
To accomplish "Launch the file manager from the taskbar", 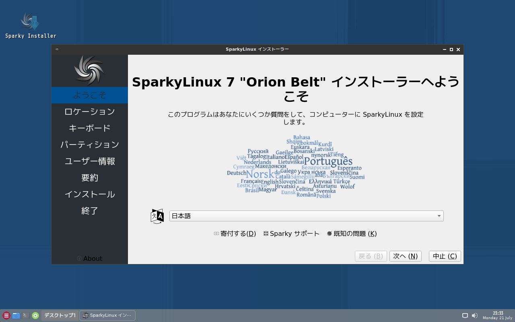I will click(16, 316).
